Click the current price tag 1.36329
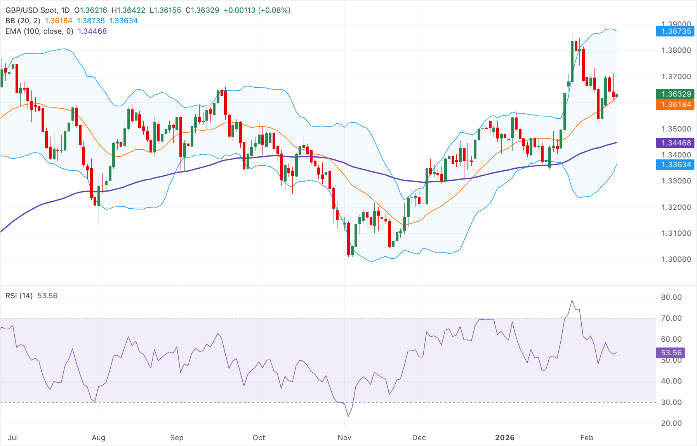697x446 pixels. coord(675,94)
